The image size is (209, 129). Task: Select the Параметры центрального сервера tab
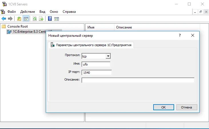(91, 45)
